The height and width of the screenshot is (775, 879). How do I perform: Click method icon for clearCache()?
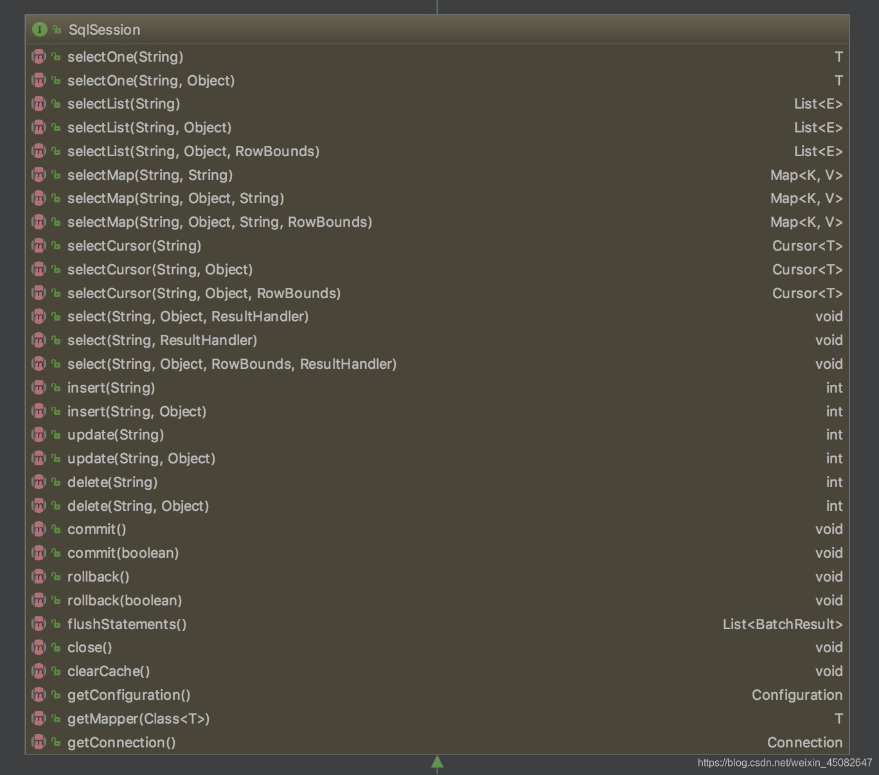[x=39, y=671]
